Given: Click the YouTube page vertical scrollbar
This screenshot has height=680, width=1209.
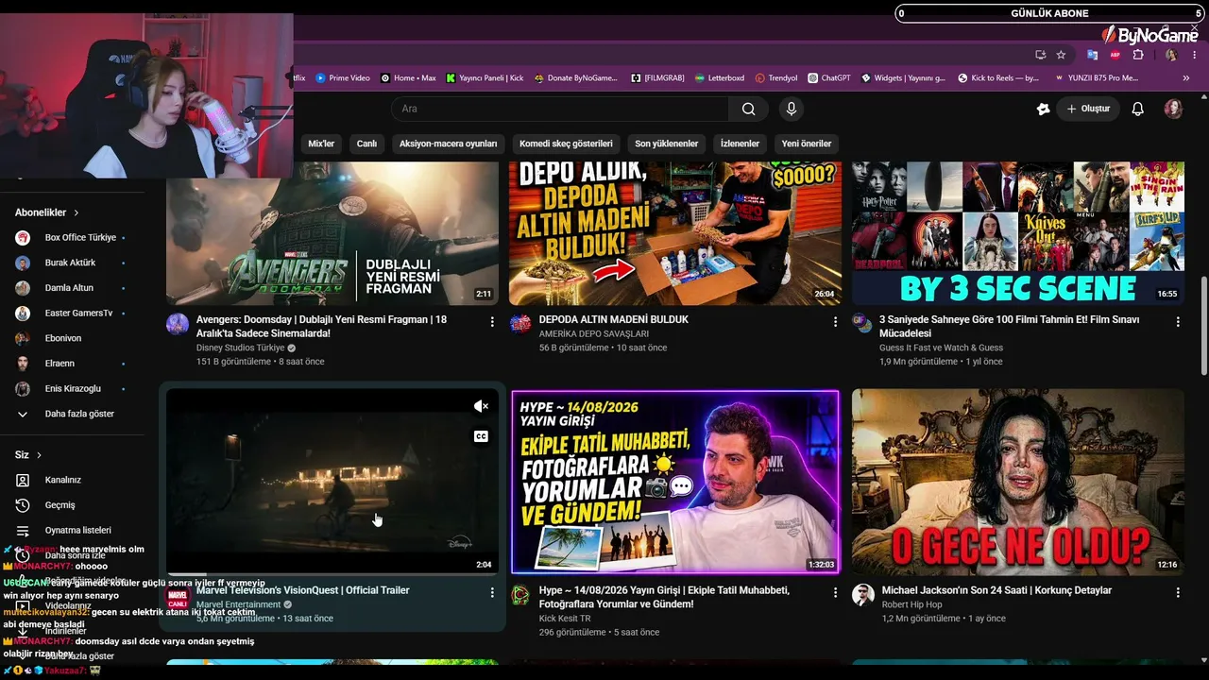Looking at the screenshot, I should 1203,326.
